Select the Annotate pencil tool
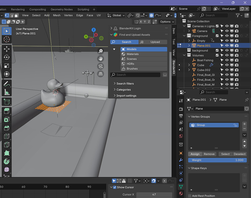The height and width of the screenshot is (198, 251). coord(7,84)
